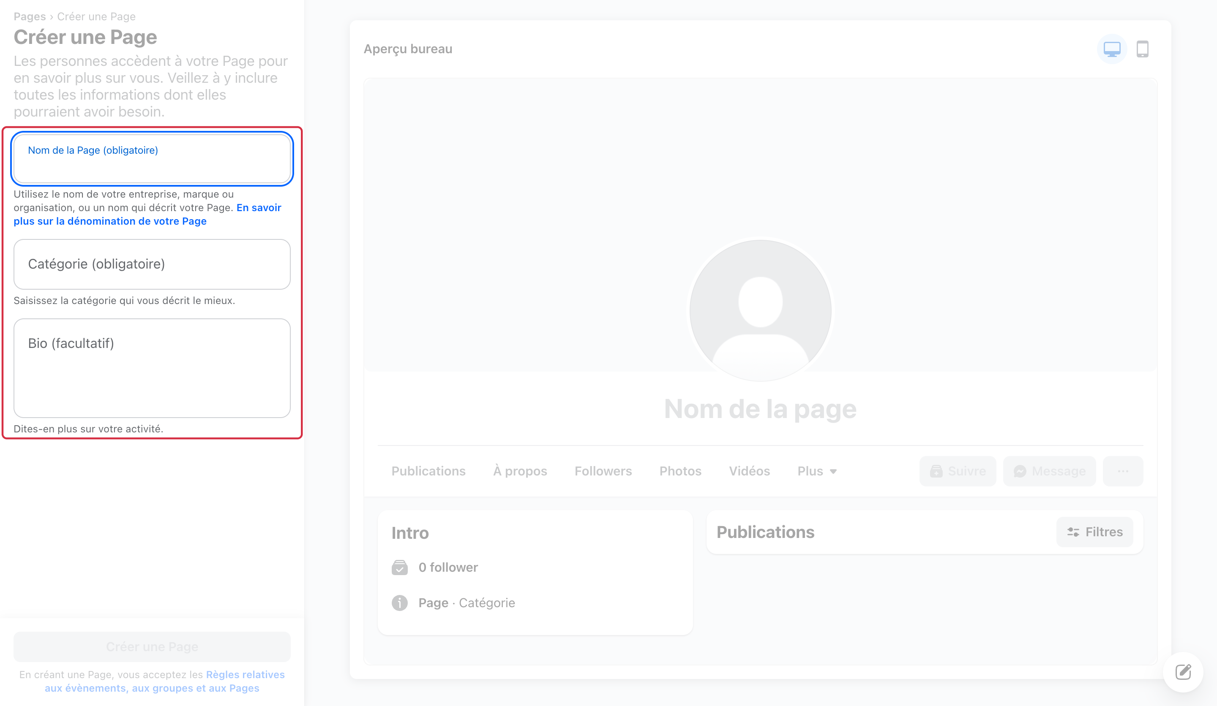Click Dites-en plus sur votre activité text
The width and height of the screenshot is (1217, 706).
(88, 429)
